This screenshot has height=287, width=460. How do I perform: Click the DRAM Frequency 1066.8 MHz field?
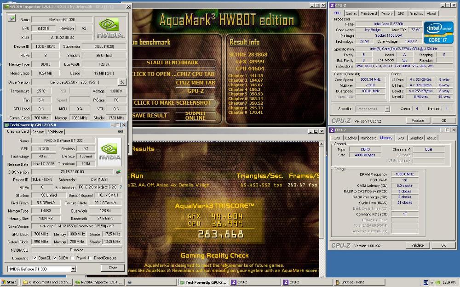pos(404,174)
